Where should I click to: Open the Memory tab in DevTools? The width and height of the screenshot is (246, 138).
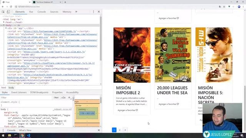coord(67,12)
